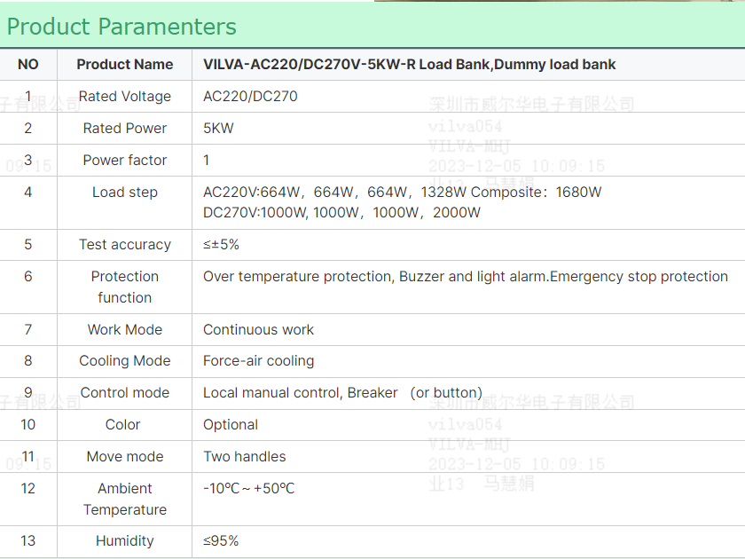The width and height of the screenshot is (745, 559).
Task: Select the "≤95%" humidity value
Action: pyautogui.click(x=221, y=540)
